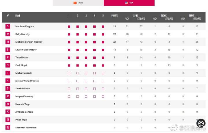Click Kelly Murphy's number 12 badge
Viewport: 208px width, 133px height.
coord(8,34)
